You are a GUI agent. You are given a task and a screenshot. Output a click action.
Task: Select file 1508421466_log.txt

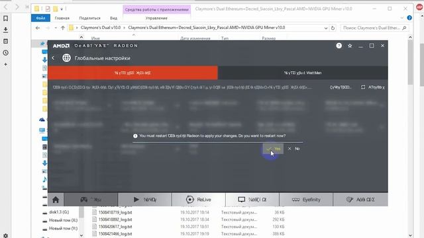[x=115, y=233]
